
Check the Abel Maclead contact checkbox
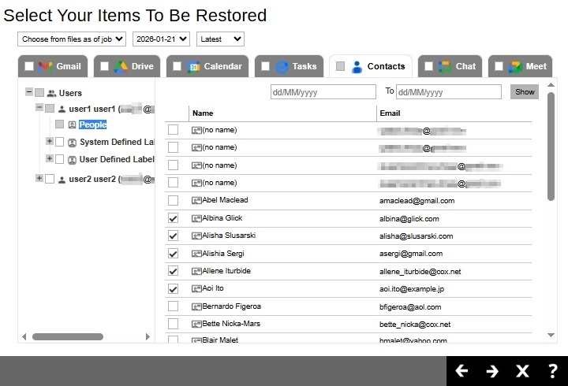(x=174, y=200)
